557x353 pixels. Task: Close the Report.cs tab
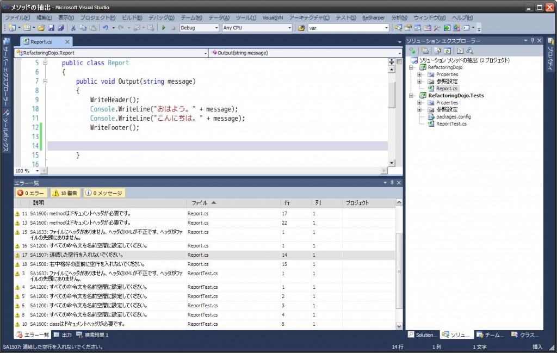coord(67,42)
